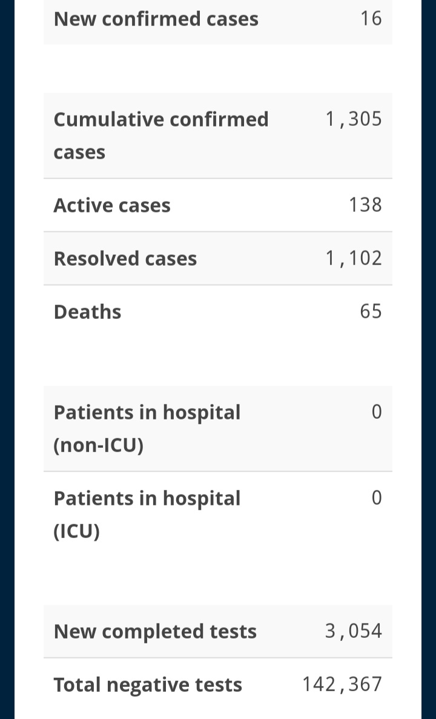Click the Deaths value 65
The width and height of the screenshot is (436, 719).
coord(371,311)
